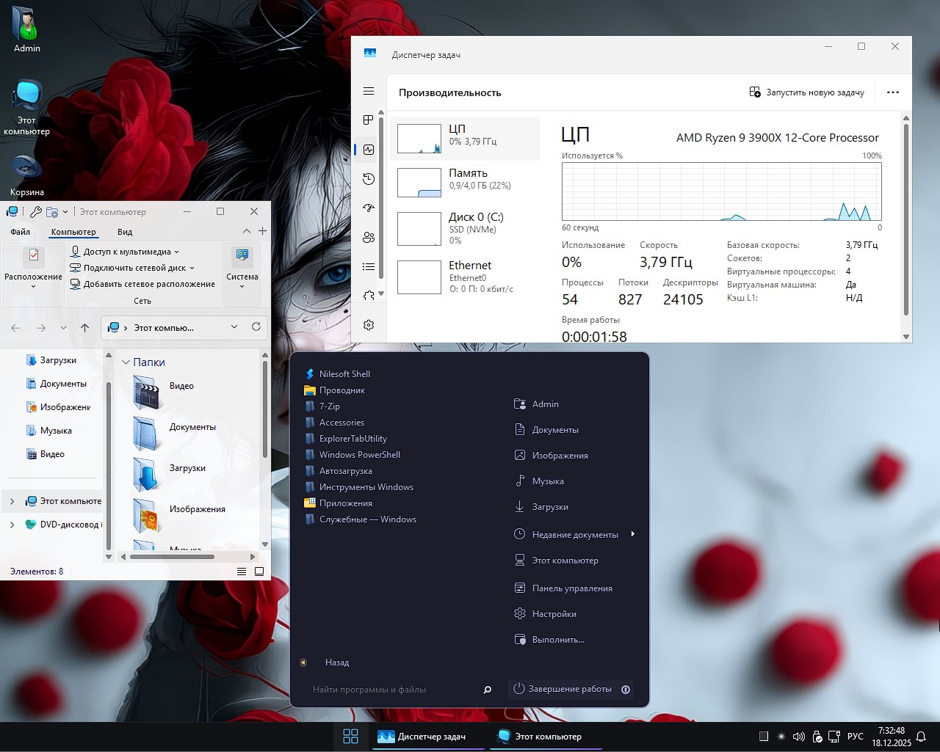Image resolution: width=940 pixels, height=752 pixels.
Task: Open Task Manager settings via gear icon
Action: click(368, 324)
